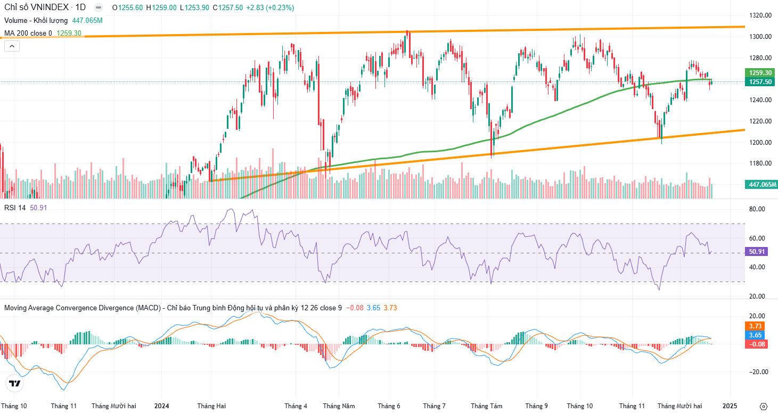This screenshot has height=413, width=778.
Task: Click the 1220.00 price scale label
Action: [x=760, y=121]
